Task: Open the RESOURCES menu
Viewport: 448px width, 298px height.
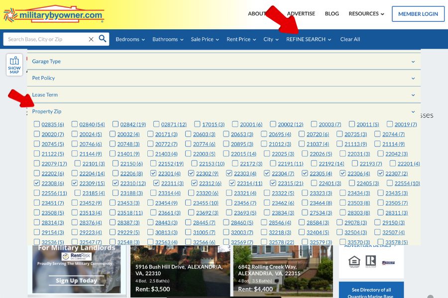Action: click(x=366, y=13)
